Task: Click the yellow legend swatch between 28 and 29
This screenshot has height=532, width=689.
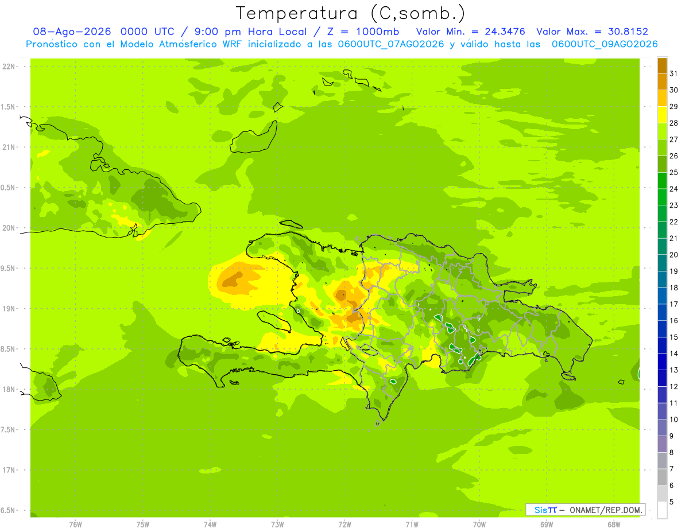Action: click(x=662, y=115)
